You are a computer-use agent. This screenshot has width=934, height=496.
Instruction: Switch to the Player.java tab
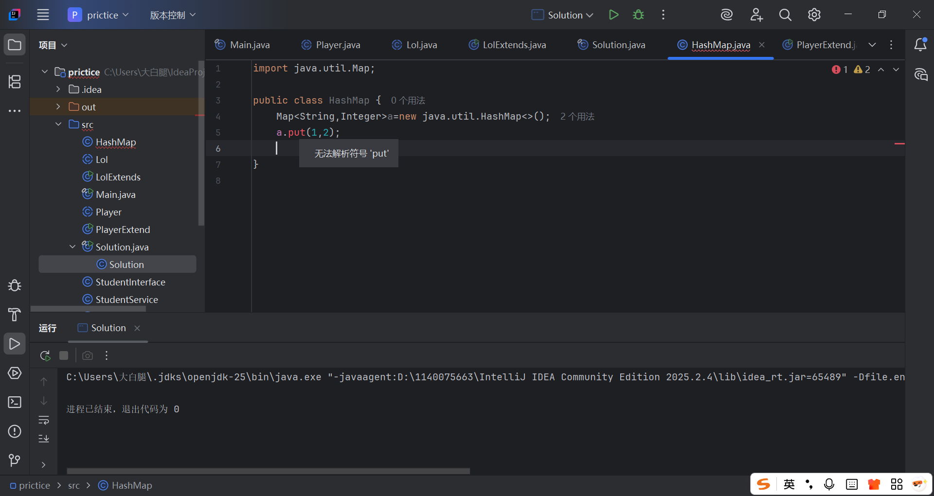pos(331,45)
